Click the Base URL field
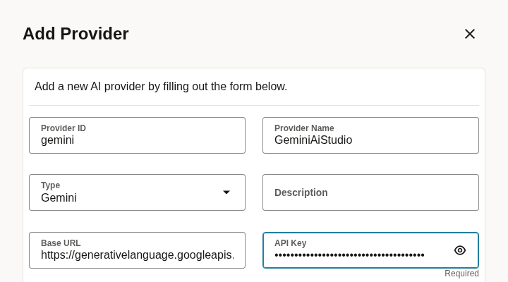 tap(137, 250)
